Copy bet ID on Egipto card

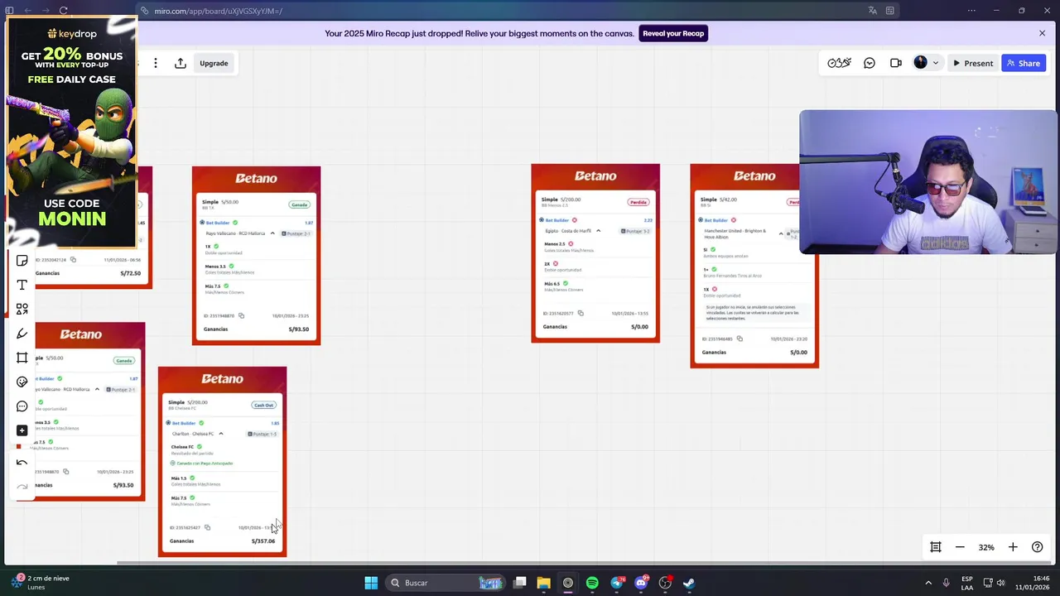click(x=581, y=313)
